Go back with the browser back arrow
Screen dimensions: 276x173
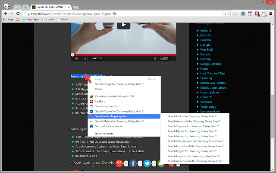[x=6, y=13]
